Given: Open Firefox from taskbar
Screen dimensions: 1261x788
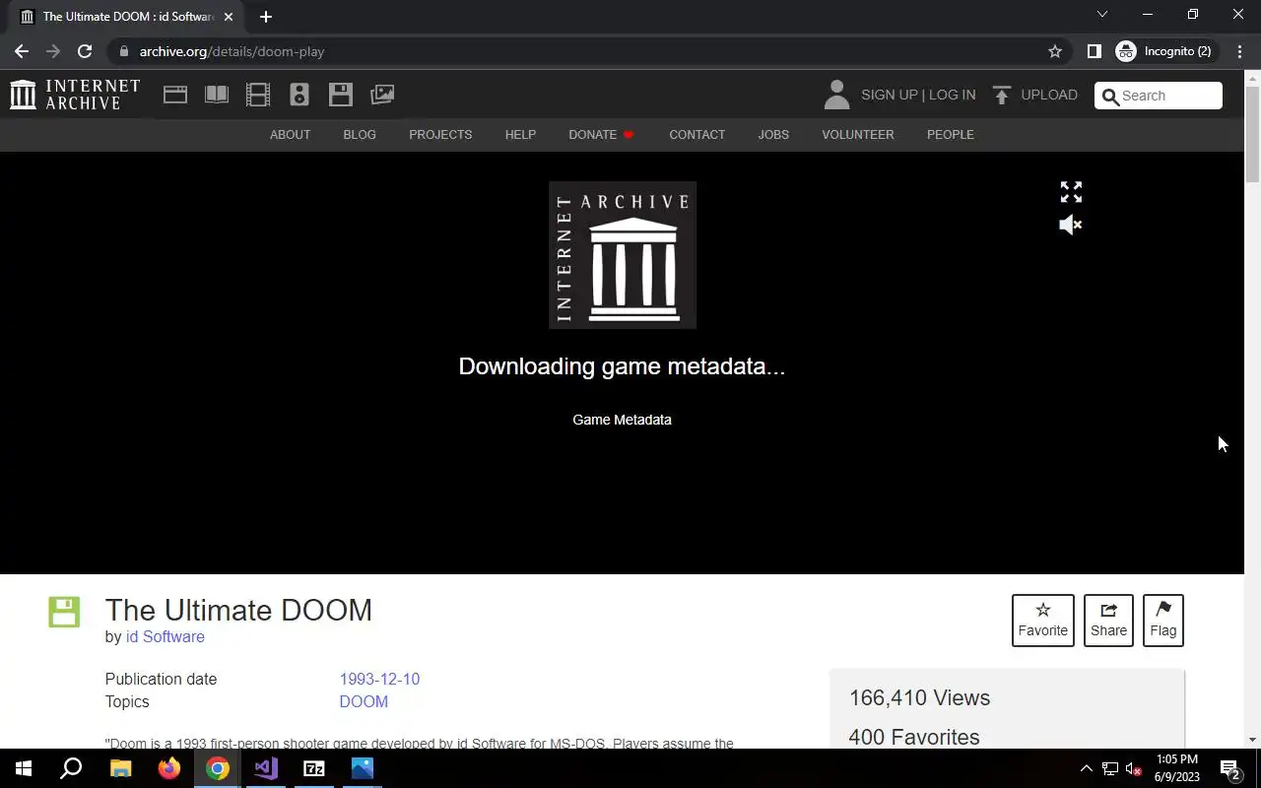Looking at the screenshot, I should (x=168, y=768).
